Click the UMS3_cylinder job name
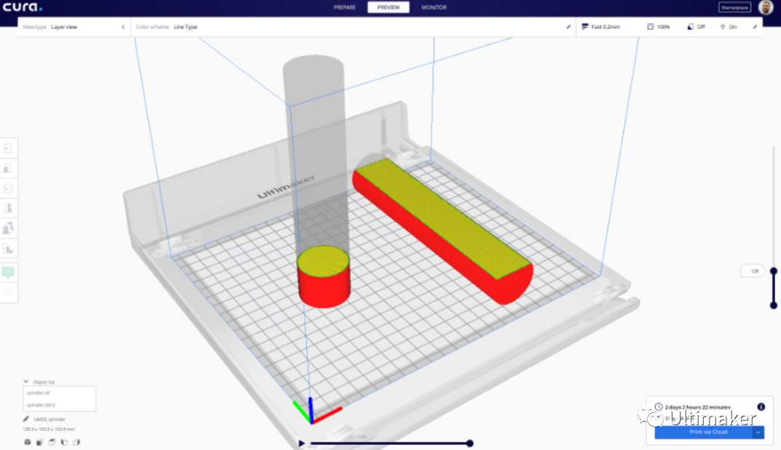 50,419
